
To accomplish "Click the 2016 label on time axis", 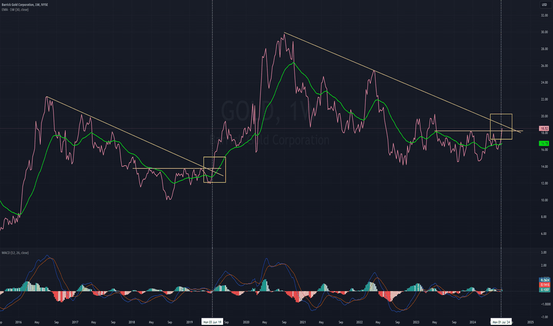I will pyautogui.click(x=18, y=322).
